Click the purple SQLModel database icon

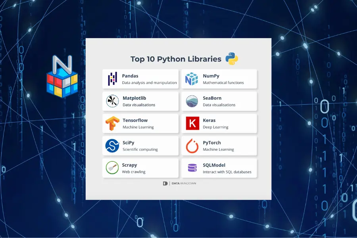point(192,168)
